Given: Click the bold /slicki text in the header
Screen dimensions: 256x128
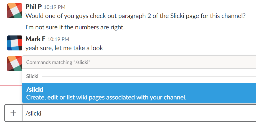Looking at the screenshot, I should [82, 62].
